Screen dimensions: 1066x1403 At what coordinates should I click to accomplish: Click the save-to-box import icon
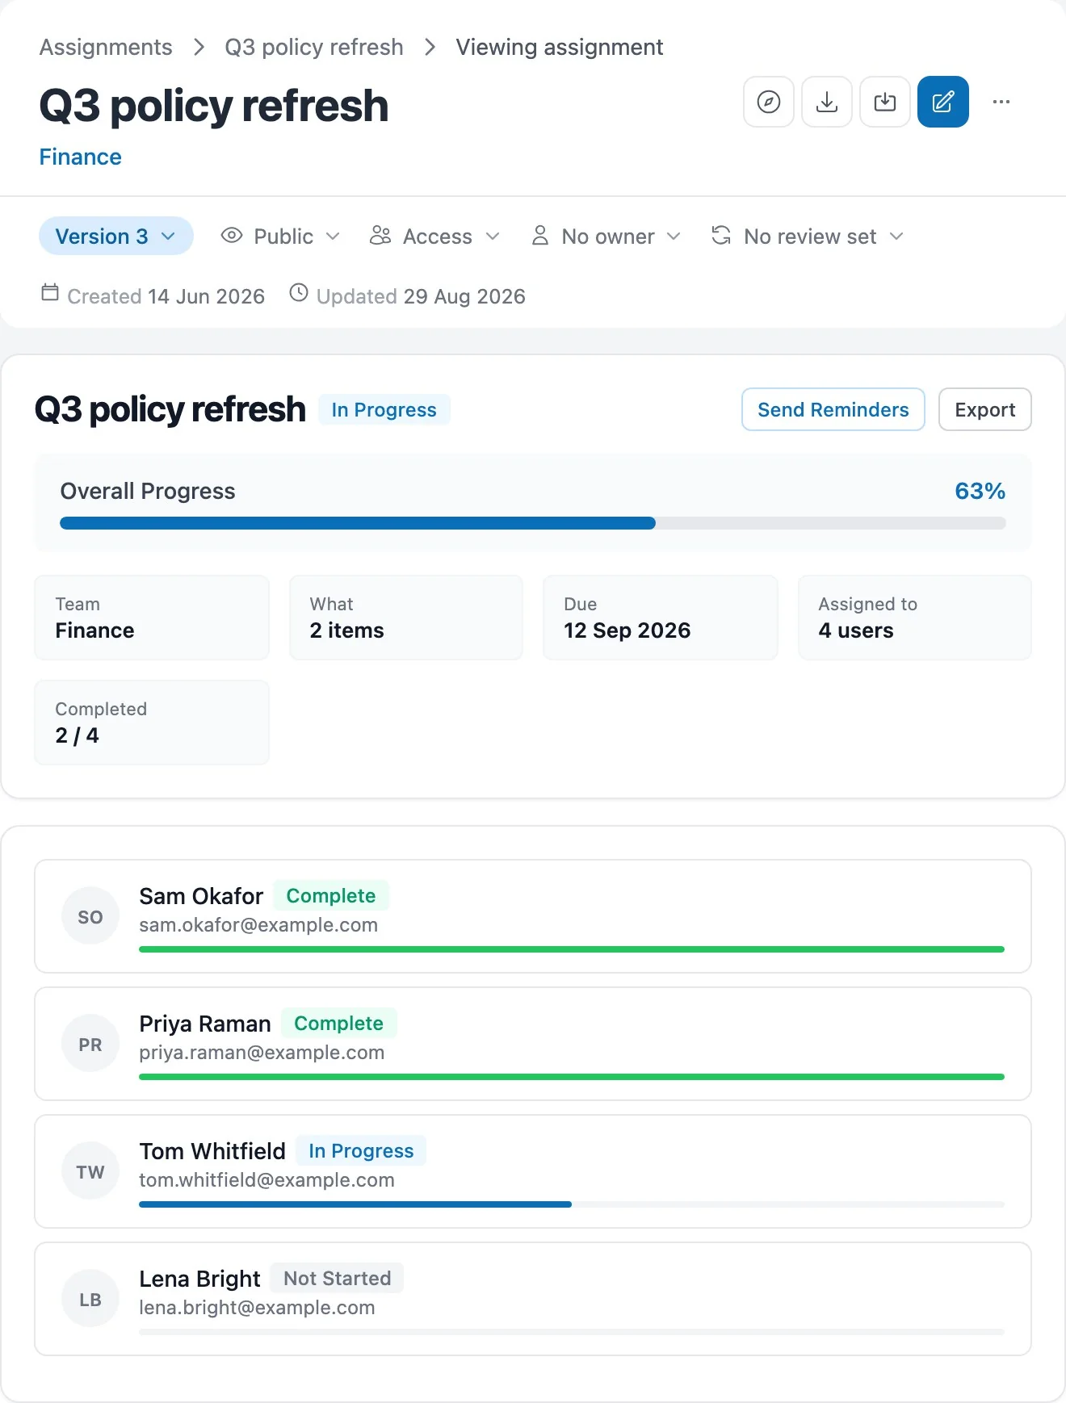coord(885,102)
